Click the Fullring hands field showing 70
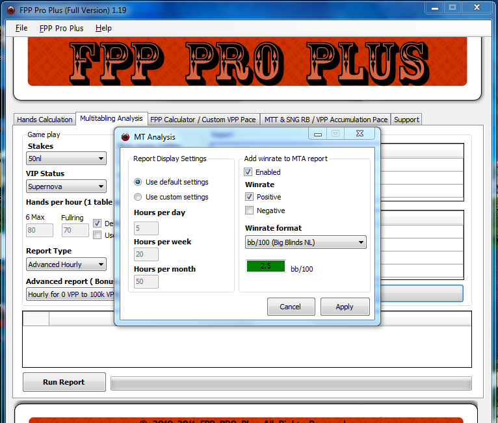The width and height of the screenshot is (498, 423). 75,230
